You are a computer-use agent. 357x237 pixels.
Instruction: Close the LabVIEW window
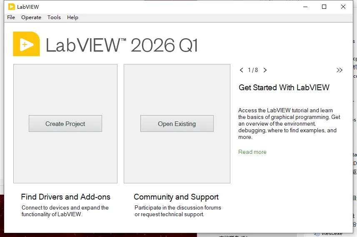pos(343,7)
